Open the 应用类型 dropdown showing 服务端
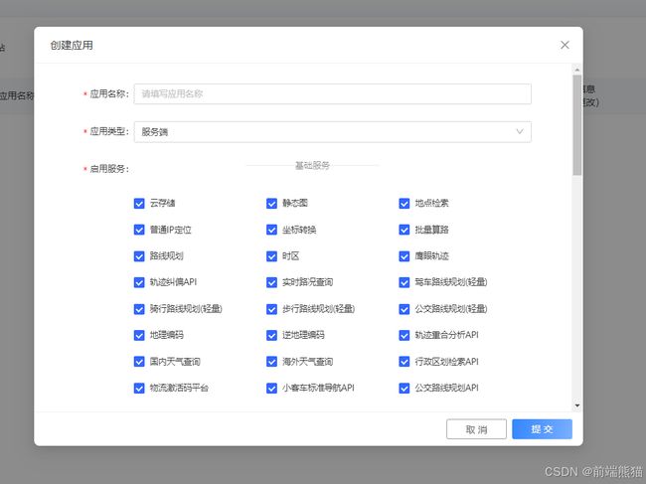 (x=333, y=132)
